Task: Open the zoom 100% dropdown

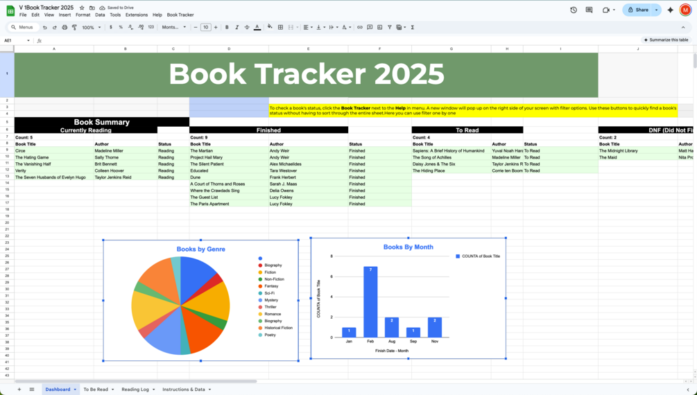Action: tap(92, 27)
